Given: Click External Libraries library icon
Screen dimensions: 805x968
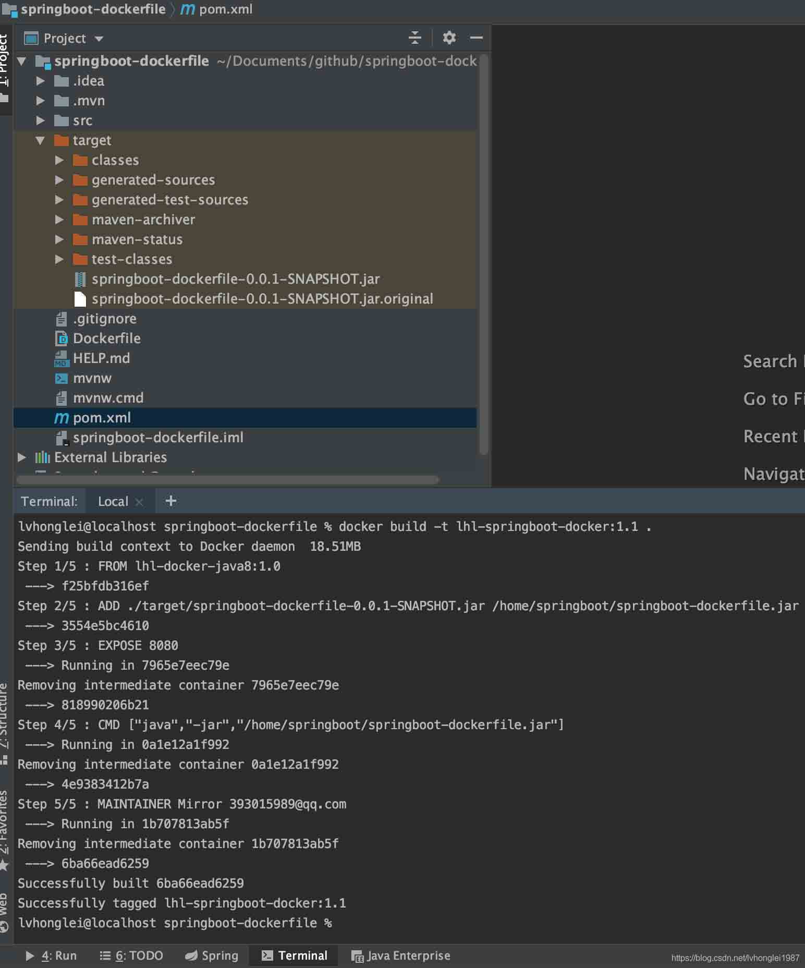Looking at the screenshot, I should point(43,457).
